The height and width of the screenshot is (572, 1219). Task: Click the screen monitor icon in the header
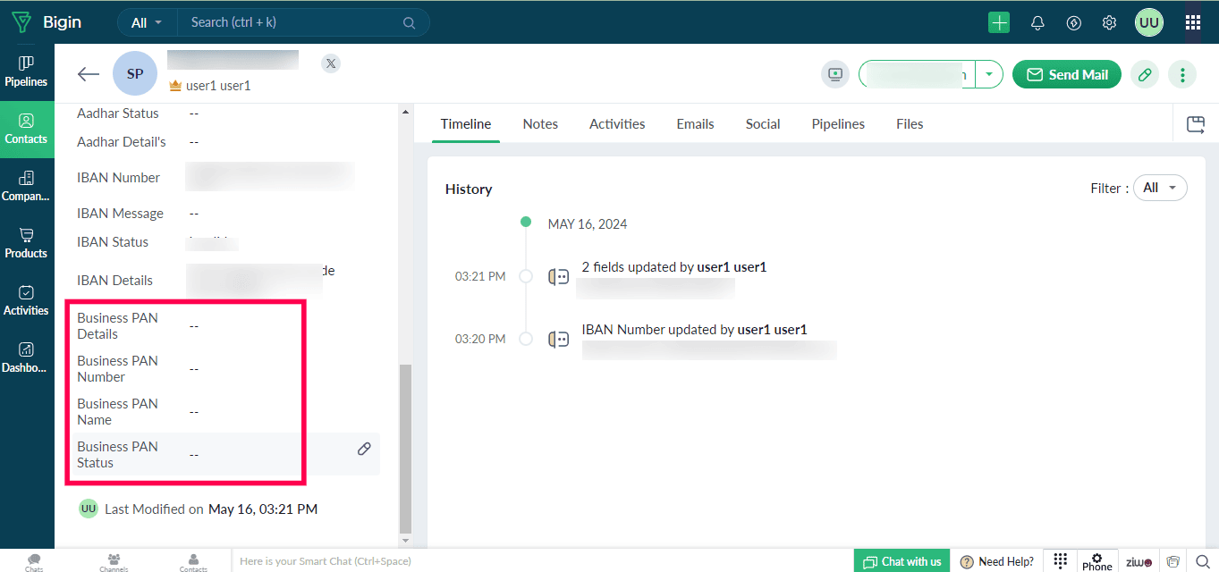(x=835, y=74)
